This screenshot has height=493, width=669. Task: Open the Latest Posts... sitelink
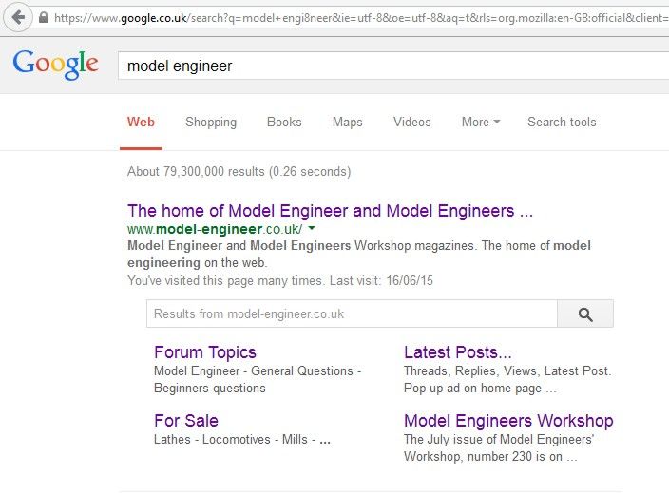point(458,352)
